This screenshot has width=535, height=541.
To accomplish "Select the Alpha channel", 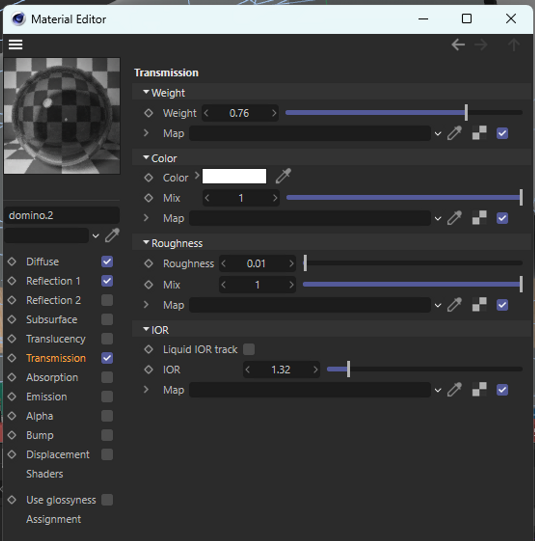I will pyautogui.click(x=40, y=416).
